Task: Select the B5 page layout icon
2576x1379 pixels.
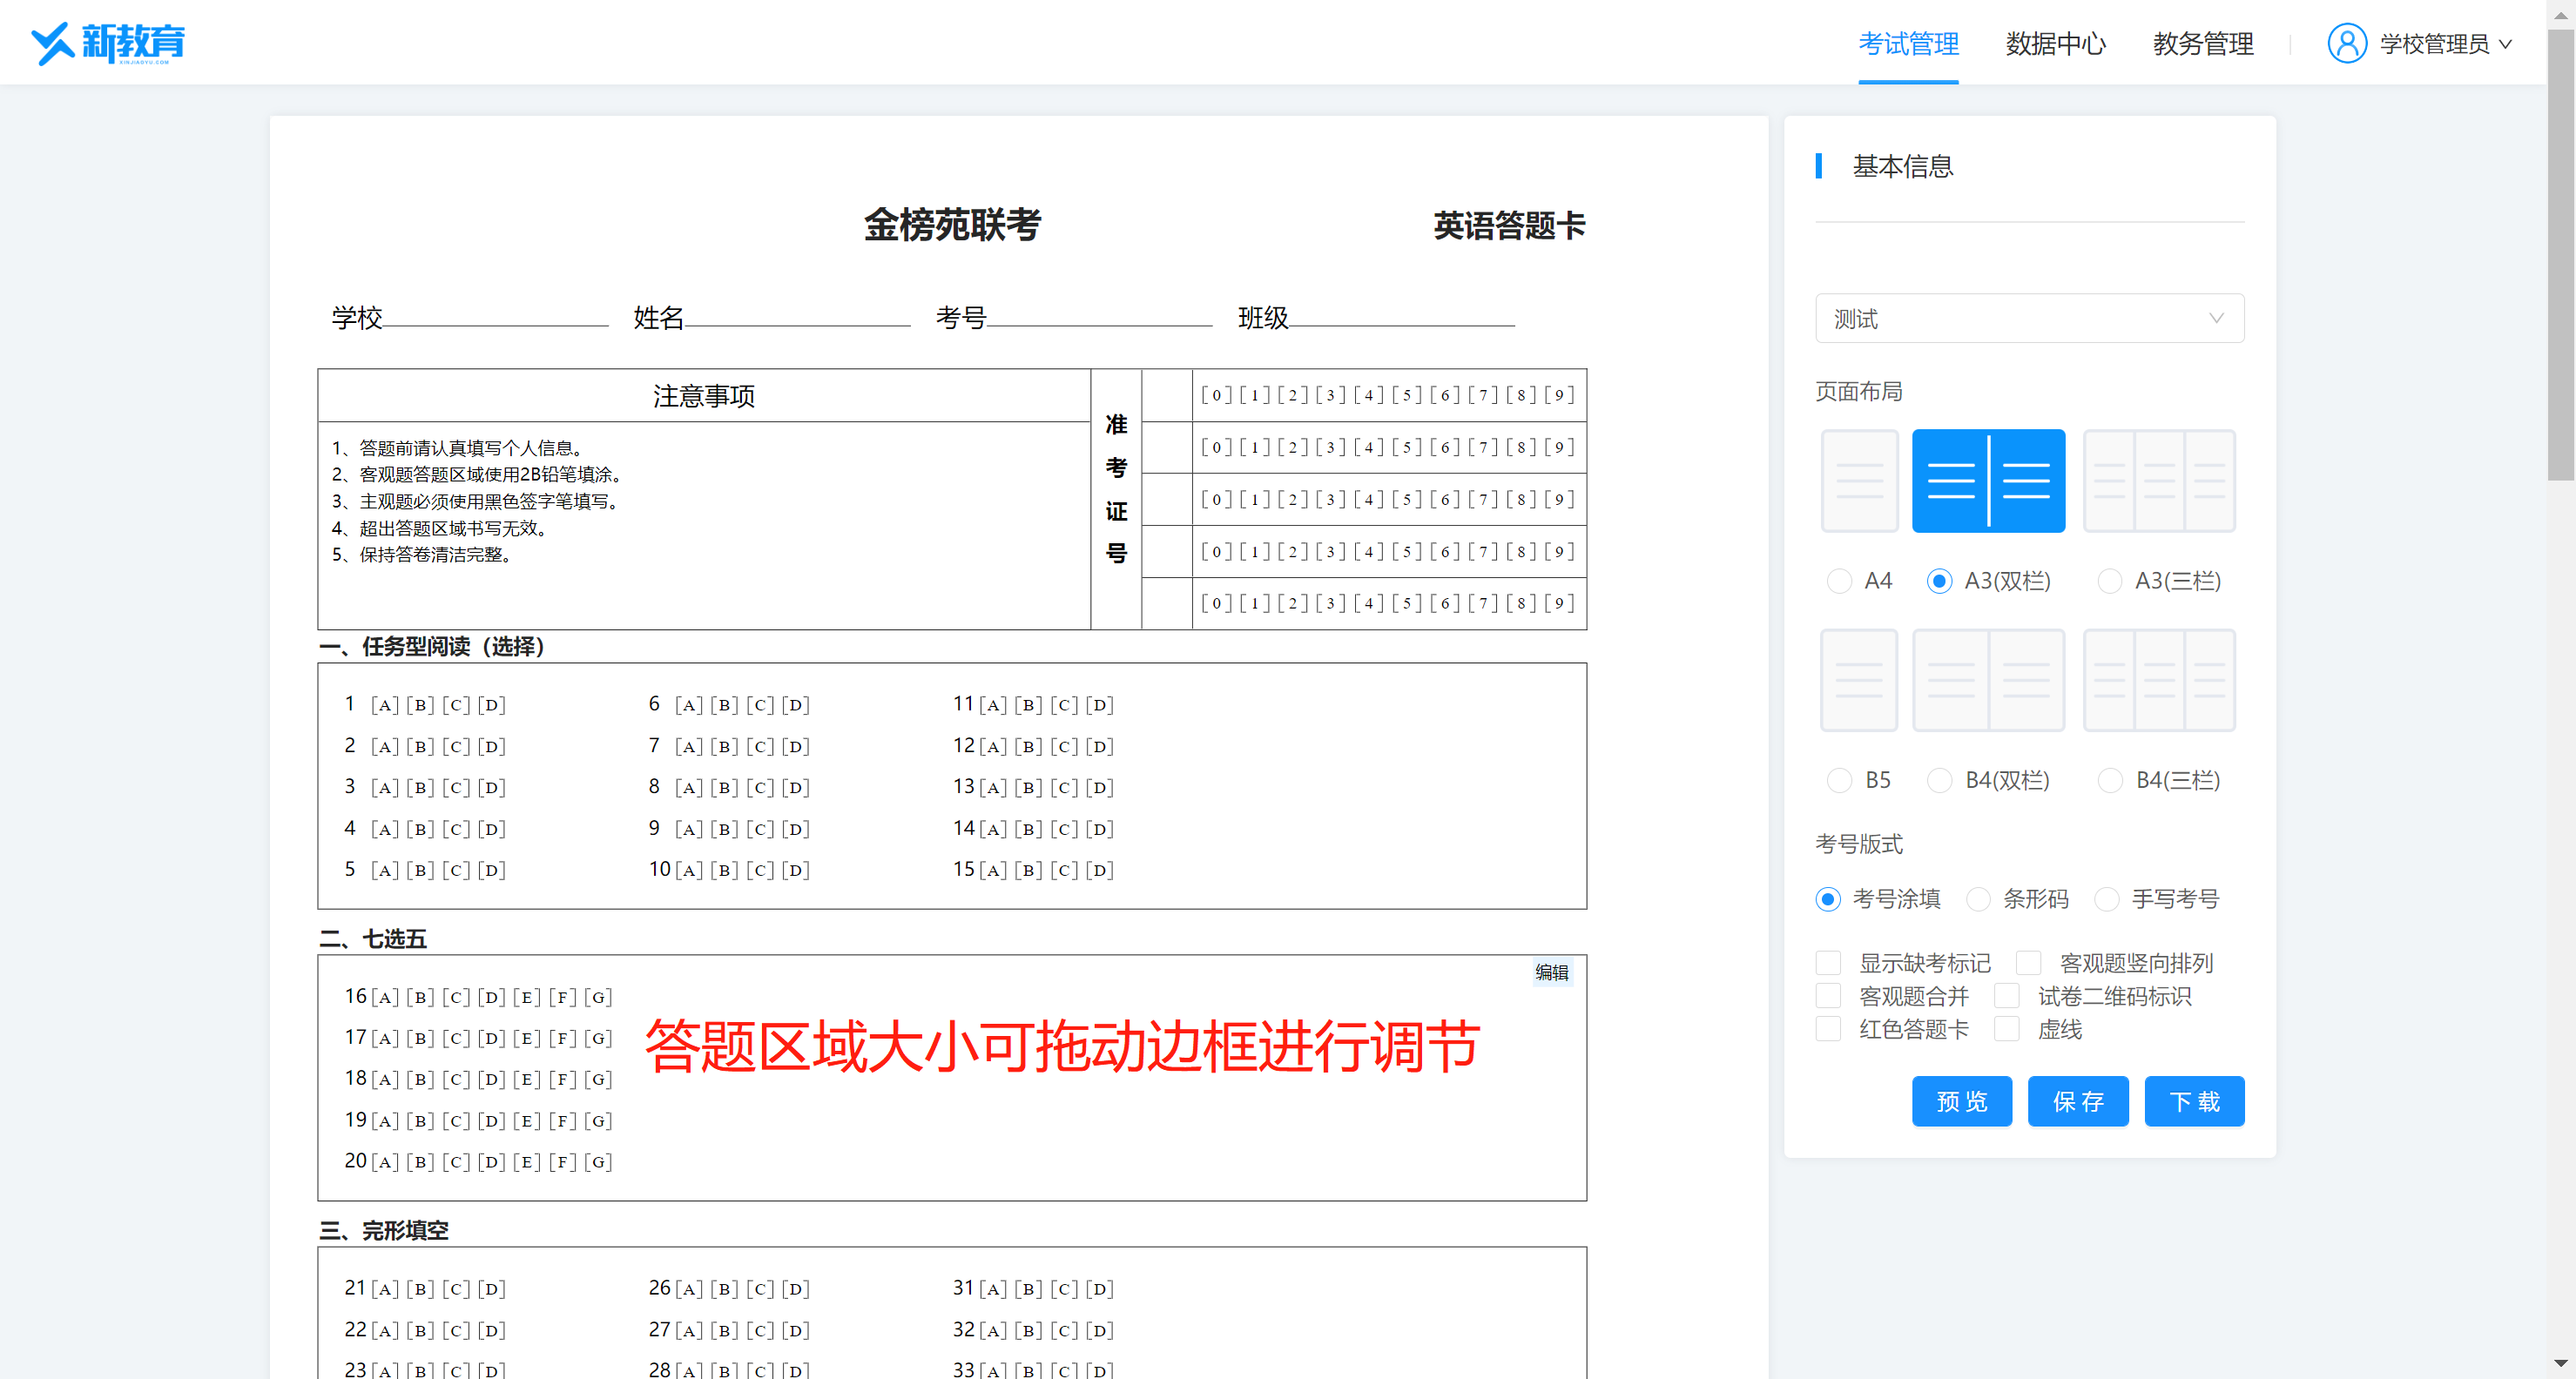Action: 1859,680
